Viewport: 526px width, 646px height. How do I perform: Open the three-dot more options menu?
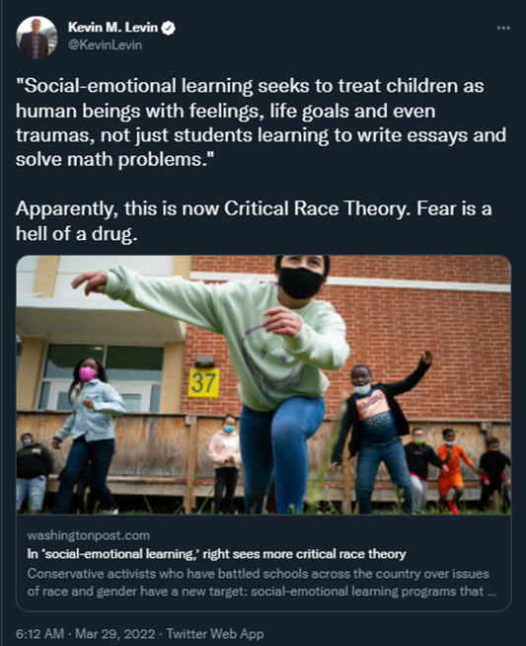point(503,28)
